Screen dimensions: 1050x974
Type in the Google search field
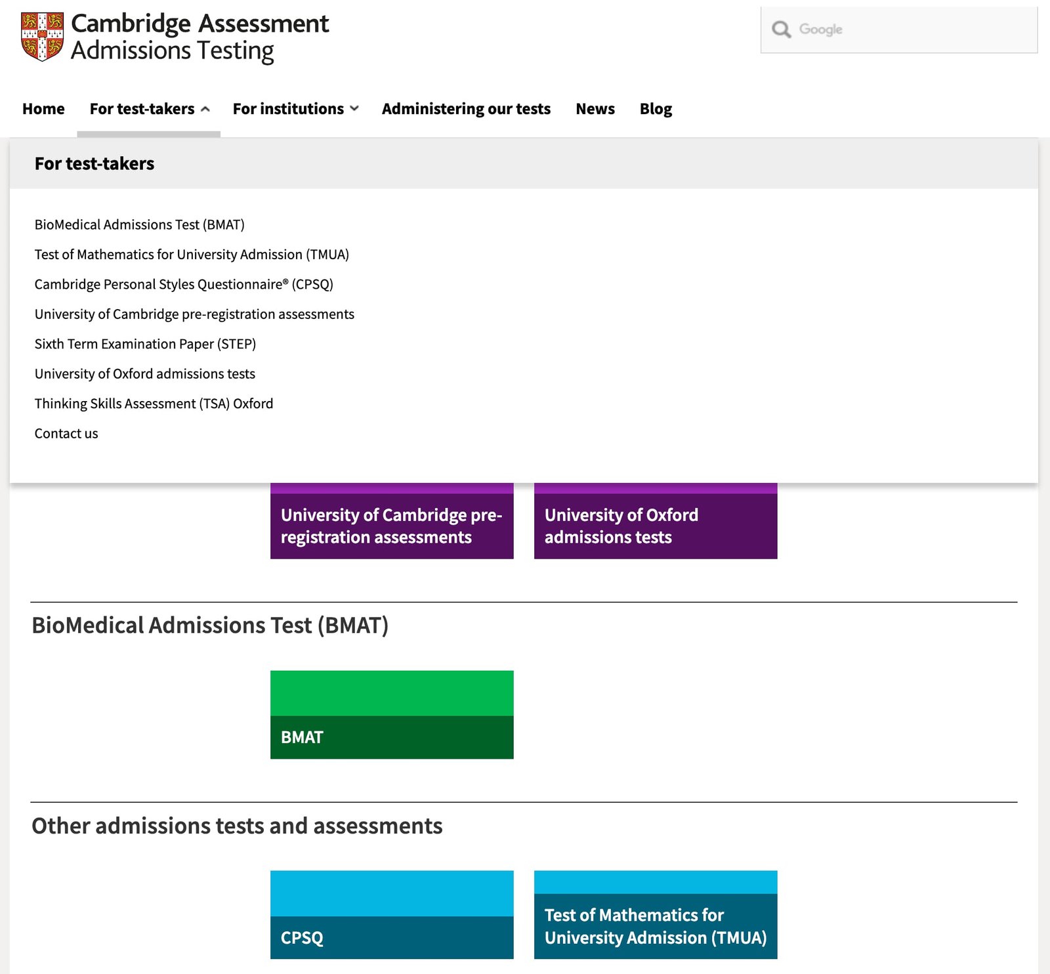912,30
